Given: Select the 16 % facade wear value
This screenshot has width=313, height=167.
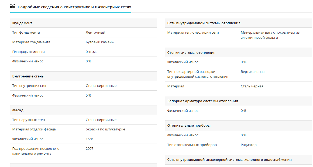Looking at the screenshot, I should (90, 139).
